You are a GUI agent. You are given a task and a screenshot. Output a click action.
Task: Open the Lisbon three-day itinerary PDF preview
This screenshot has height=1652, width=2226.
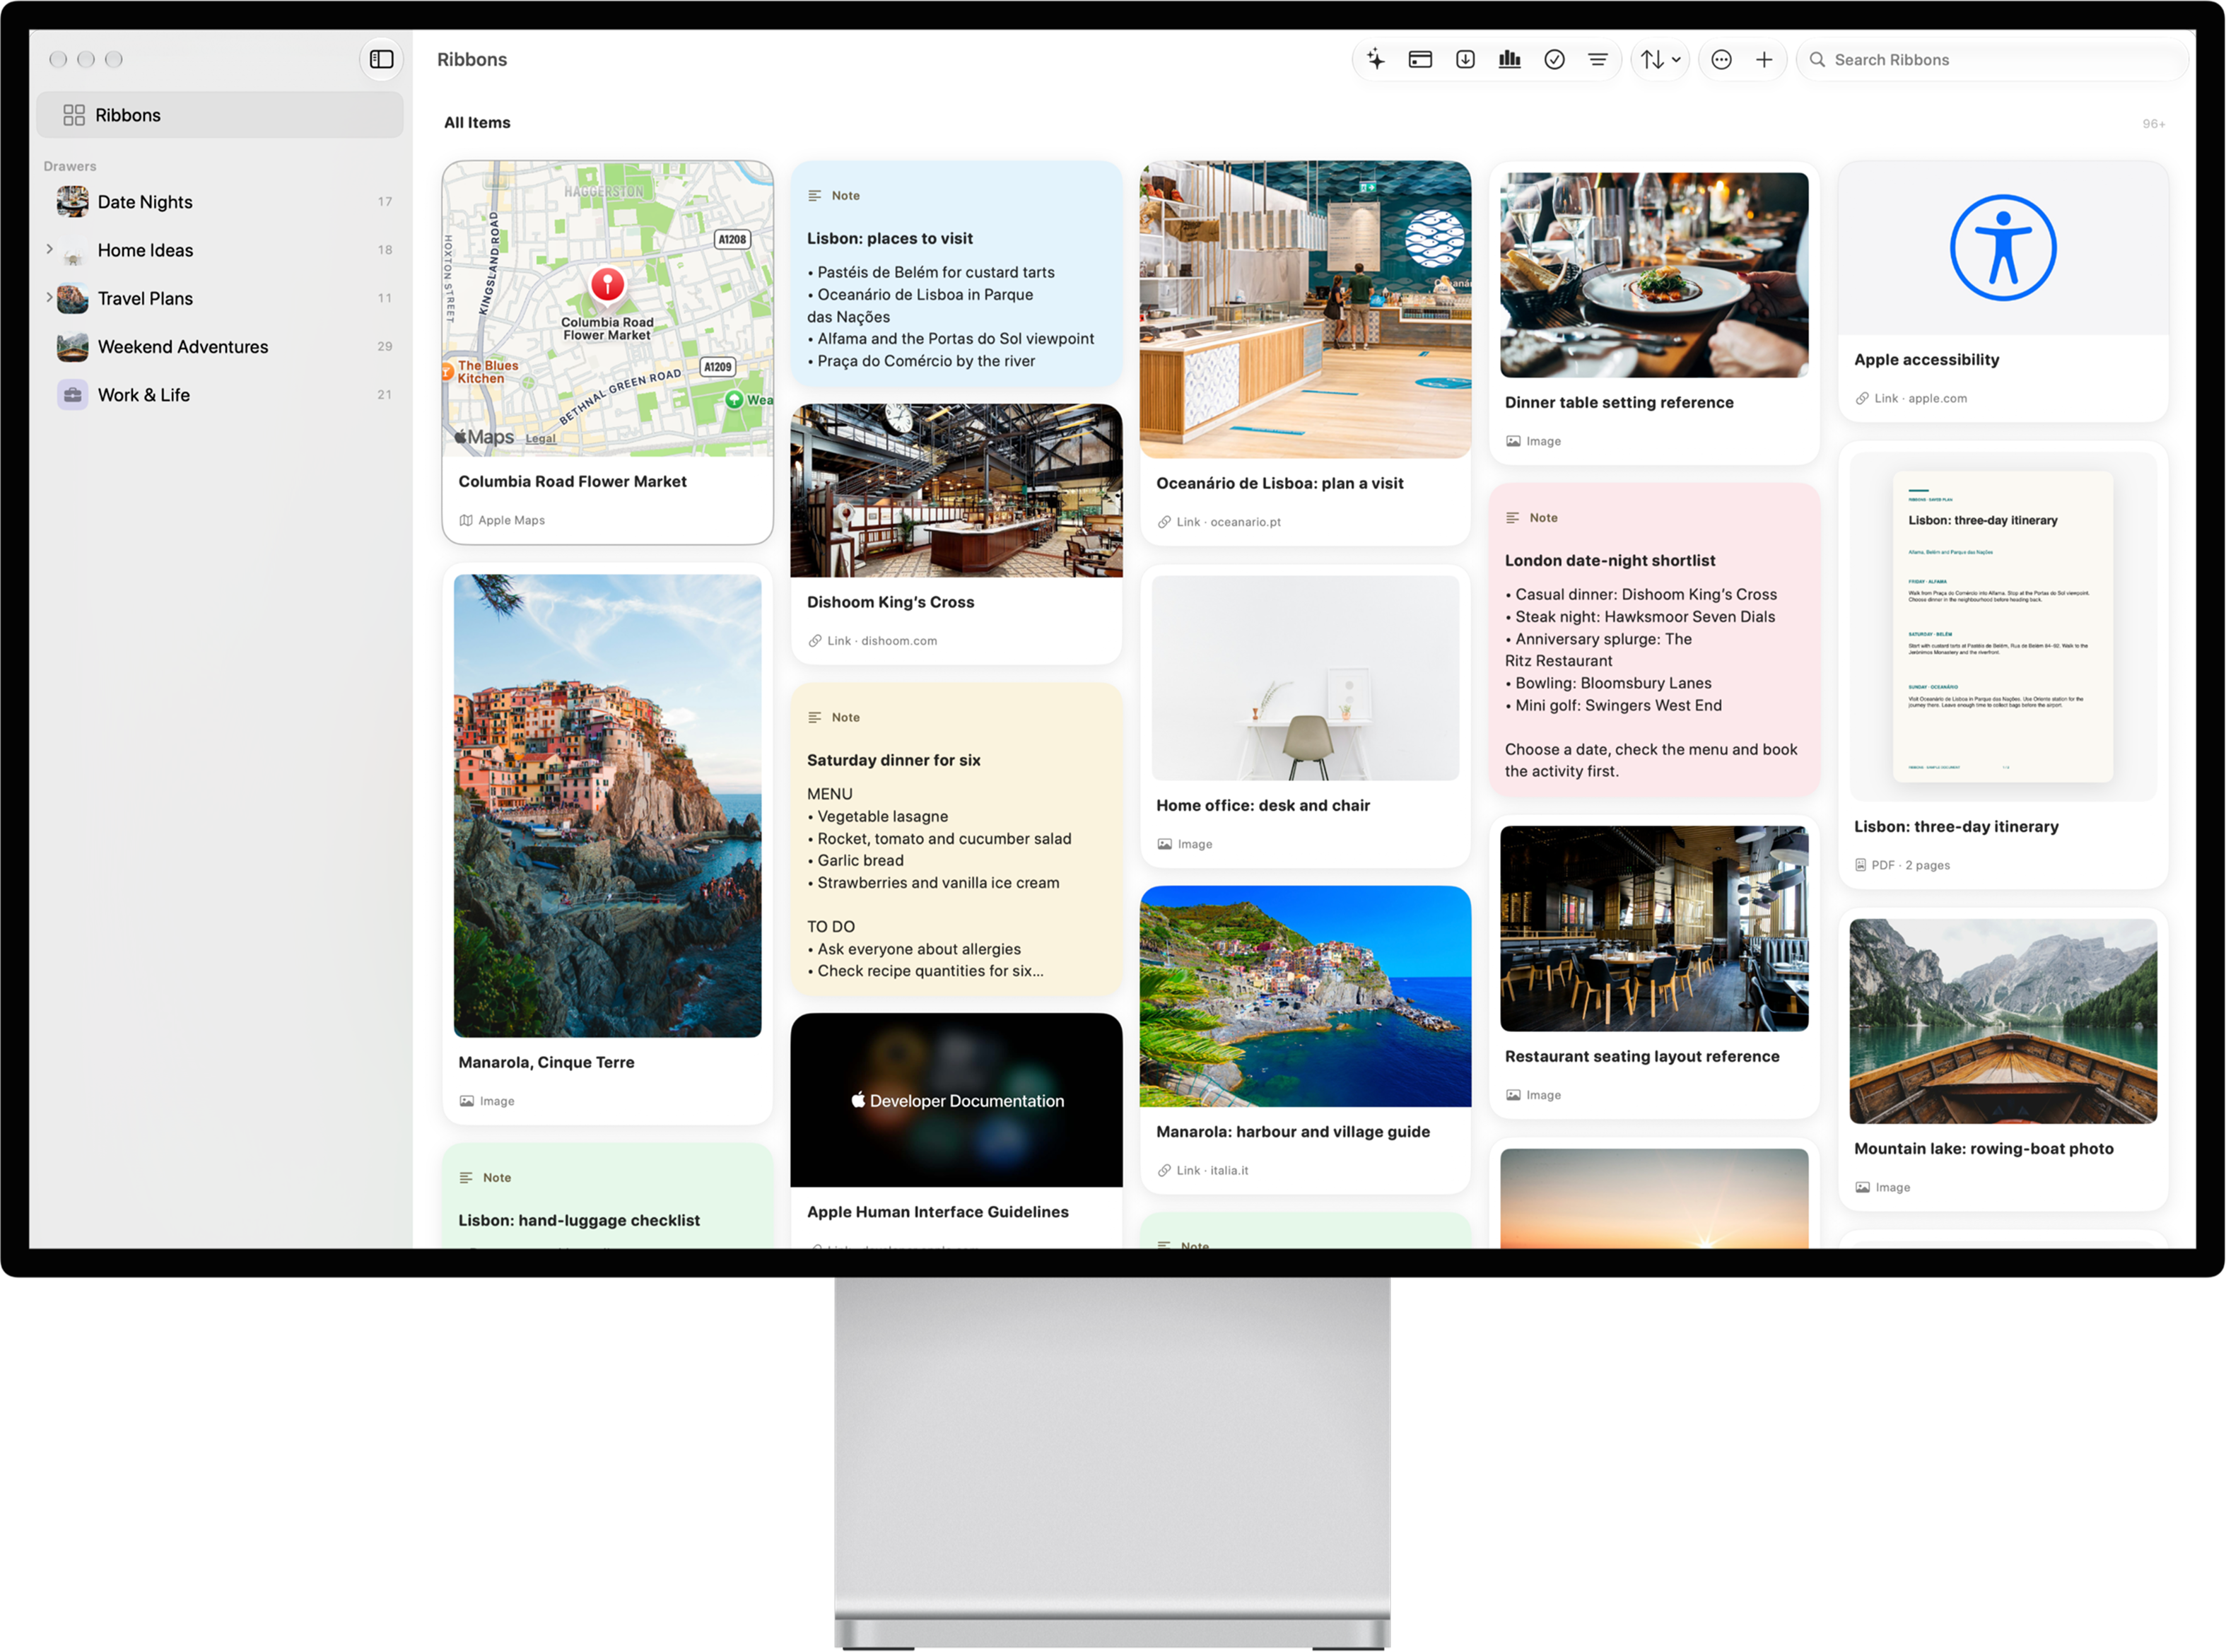tap(2003, 627)
